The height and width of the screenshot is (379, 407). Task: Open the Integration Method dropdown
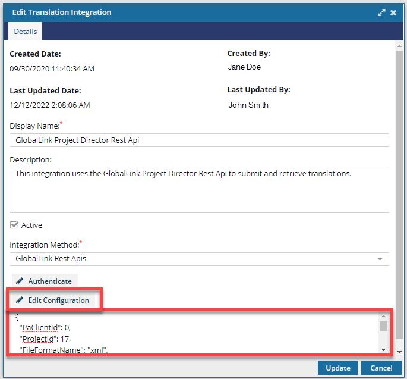(x=199, y=259)
